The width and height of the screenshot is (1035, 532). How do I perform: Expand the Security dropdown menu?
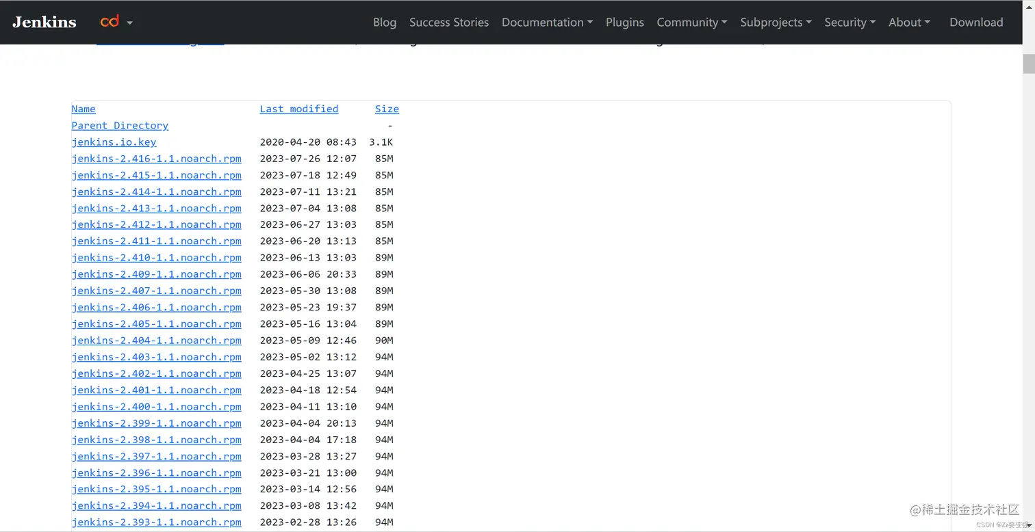point(850,22)
